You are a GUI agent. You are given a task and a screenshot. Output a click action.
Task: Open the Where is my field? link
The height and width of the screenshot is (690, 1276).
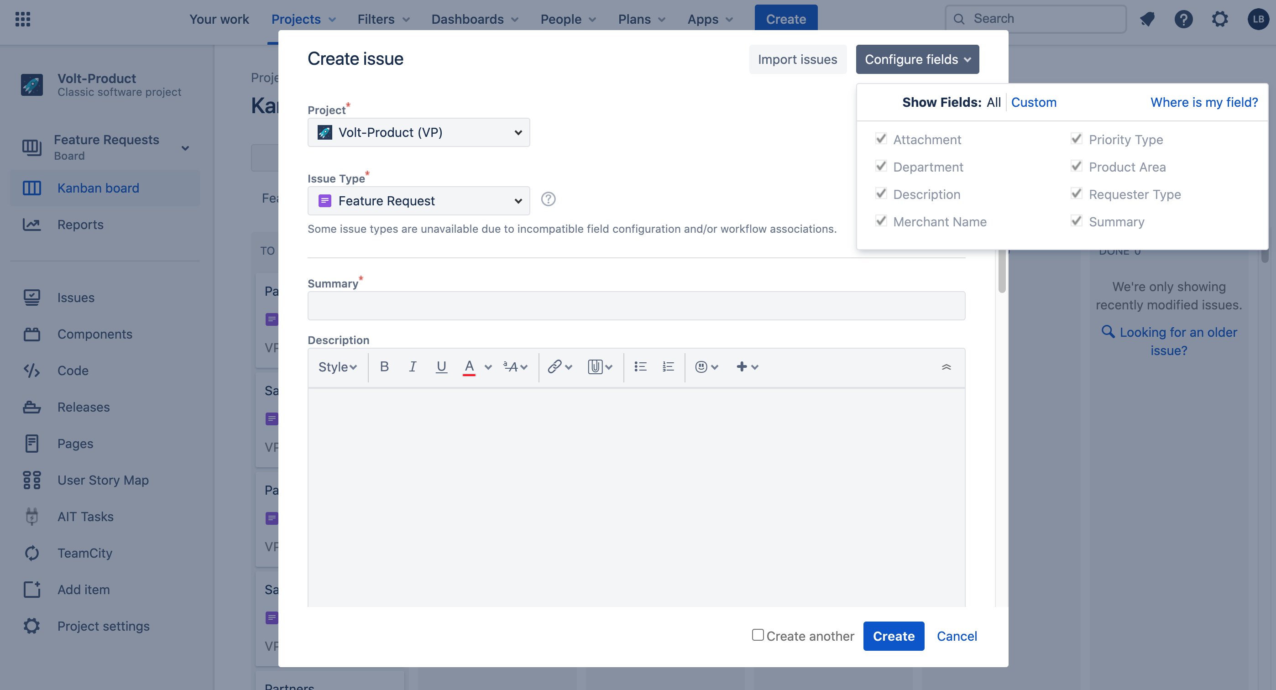1204,102
